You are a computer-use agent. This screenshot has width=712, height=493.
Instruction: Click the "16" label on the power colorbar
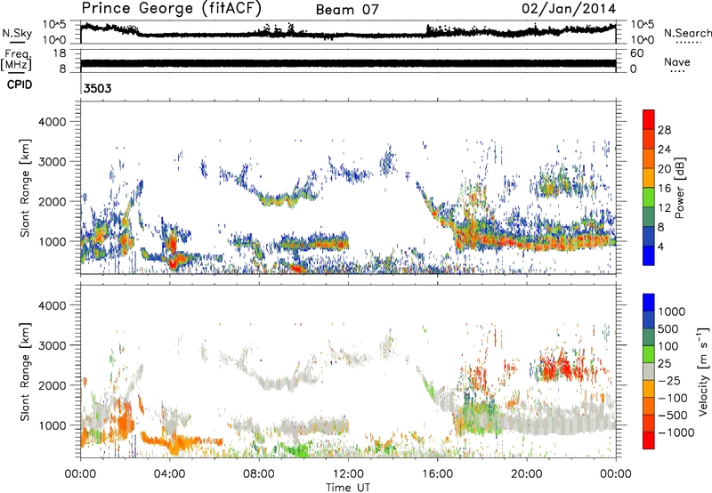[x=664, y=189]
